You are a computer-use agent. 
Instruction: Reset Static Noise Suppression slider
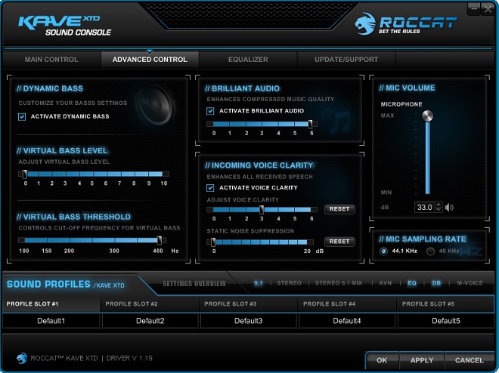339,242
